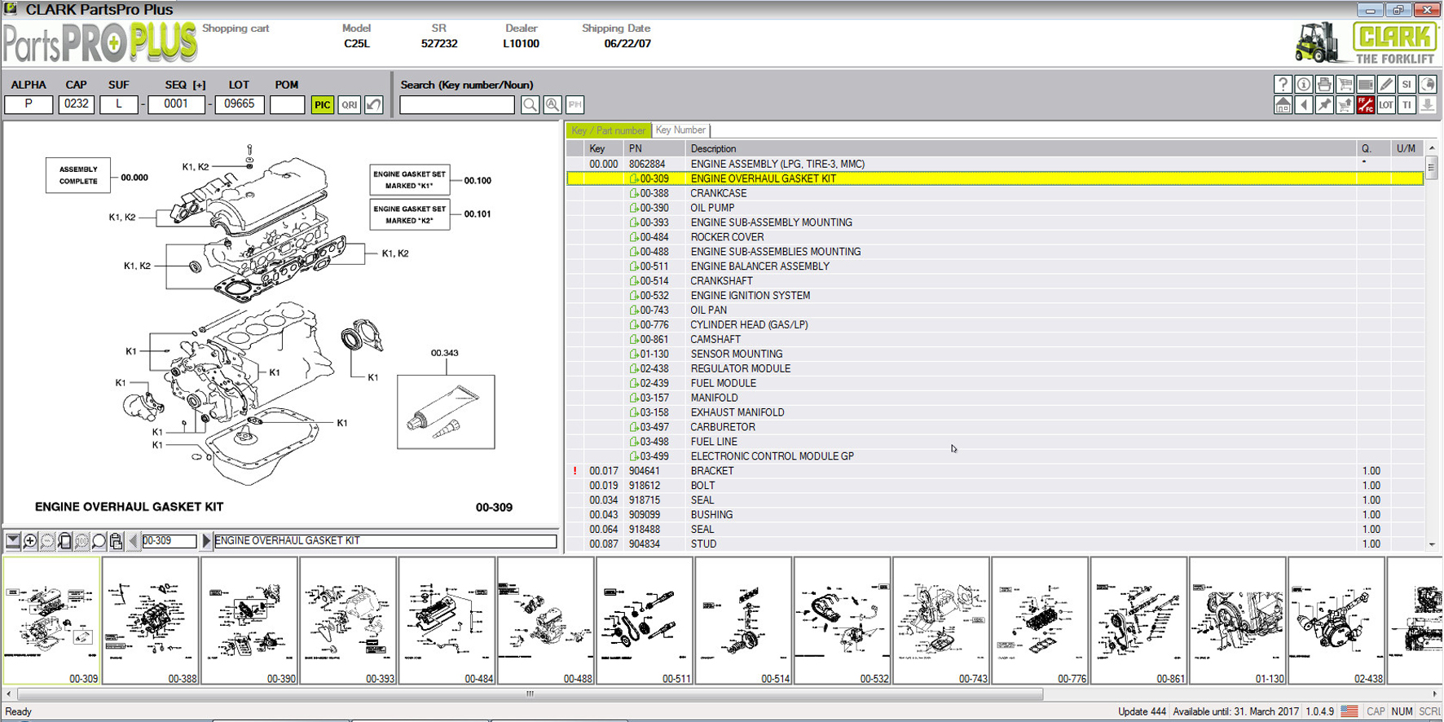Expand the 00-388 CRANKCASE sub-assembly row
Image resolution: width=1444 pixels, height=722 pixels.
[634, 194]
